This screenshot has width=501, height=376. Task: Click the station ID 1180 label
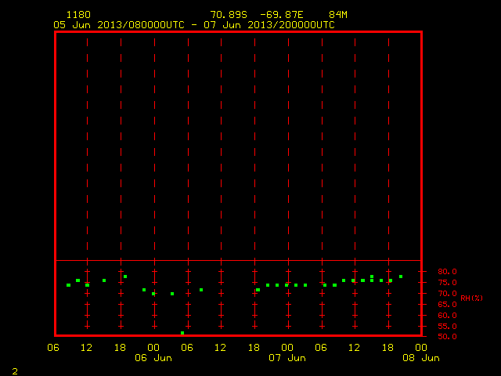pos(78,15)
